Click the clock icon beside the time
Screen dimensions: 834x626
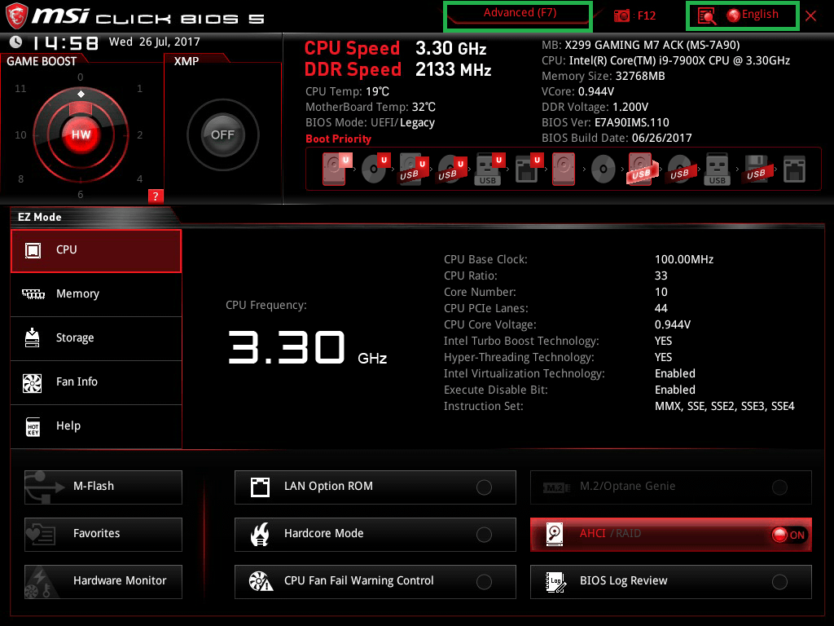(x=15, y=42)
